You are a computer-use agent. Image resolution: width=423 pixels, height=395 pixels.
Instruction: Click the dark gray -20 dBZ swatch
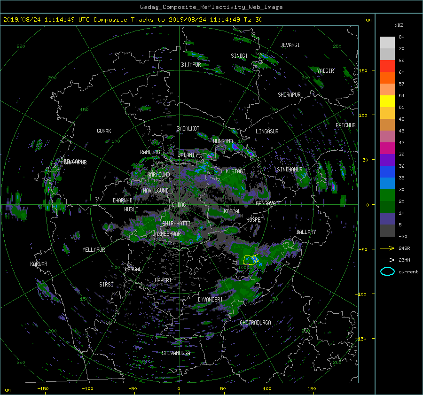click(x=387, y=231)
